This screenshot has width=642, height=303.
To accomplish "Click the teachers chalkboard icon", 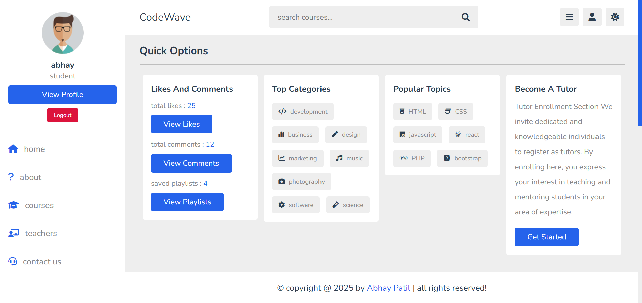I will (14, 233).
